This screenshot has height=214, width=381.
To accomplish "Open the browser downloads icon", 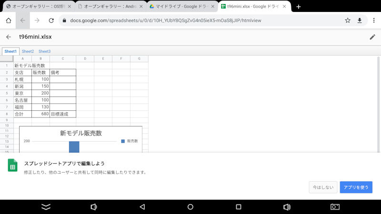I will tap(360, 20).
